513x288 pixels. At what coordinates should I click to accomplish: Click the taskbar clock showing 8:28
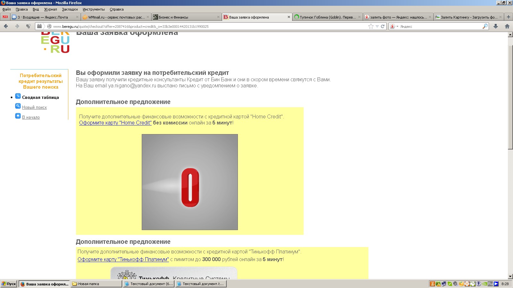[x=505, y=284]
